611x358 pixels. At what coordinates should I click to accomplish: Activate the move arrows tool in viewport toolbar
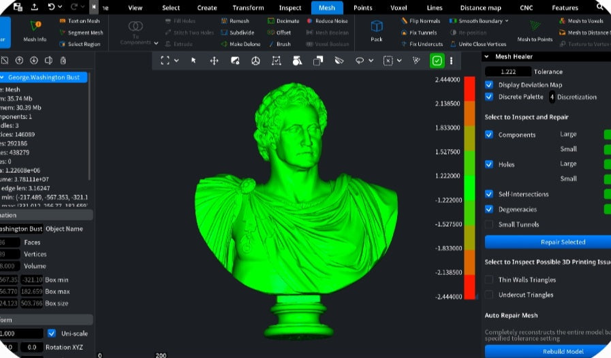click(x=214, y=61)
